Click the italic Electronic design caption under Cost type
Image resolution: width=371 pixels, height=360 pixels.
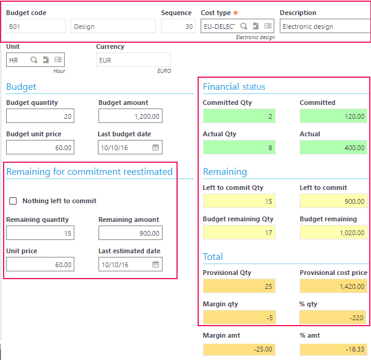[x=256, y=37]
